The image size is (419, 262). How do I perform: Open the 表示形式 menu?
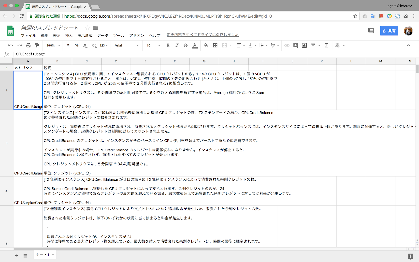tap(85, 35)
